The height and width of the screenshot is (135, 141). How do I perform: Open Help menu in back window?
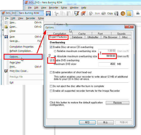coord(84,8)
